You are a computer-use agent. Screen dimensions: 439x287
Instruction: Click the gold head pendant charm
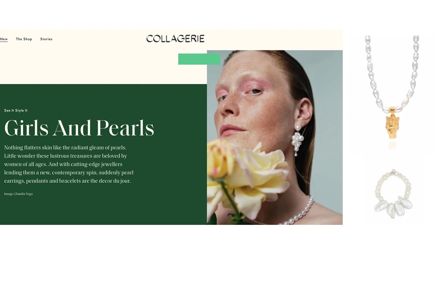pos(392,123)
